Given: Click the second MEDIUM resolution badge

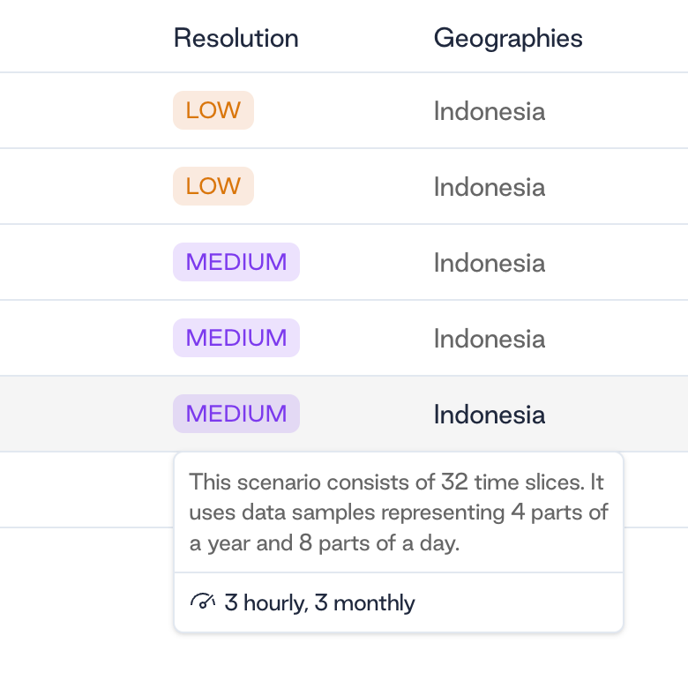Looking at the screenshot, I should click(x=236, y=338).
